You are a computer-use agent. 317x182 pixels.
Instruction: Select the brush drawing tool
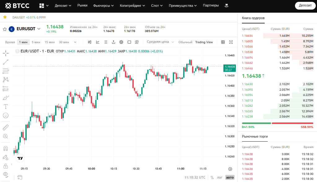6,98
